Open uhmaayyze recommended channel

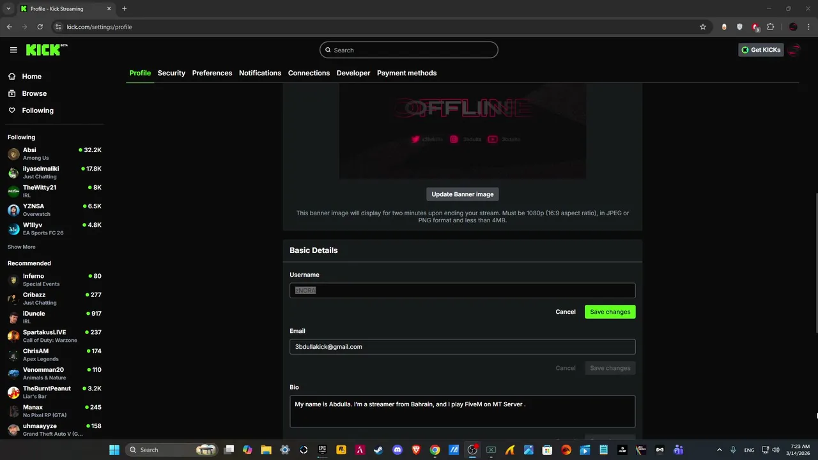54,429
